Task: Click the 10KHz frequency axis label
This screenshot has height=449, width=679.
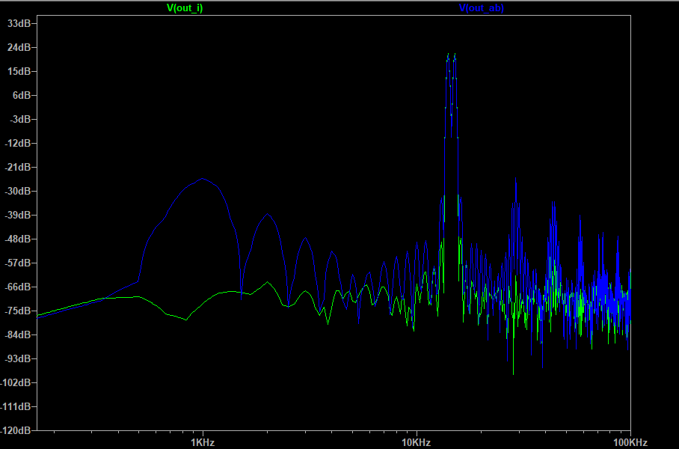Action: [416, 442]
